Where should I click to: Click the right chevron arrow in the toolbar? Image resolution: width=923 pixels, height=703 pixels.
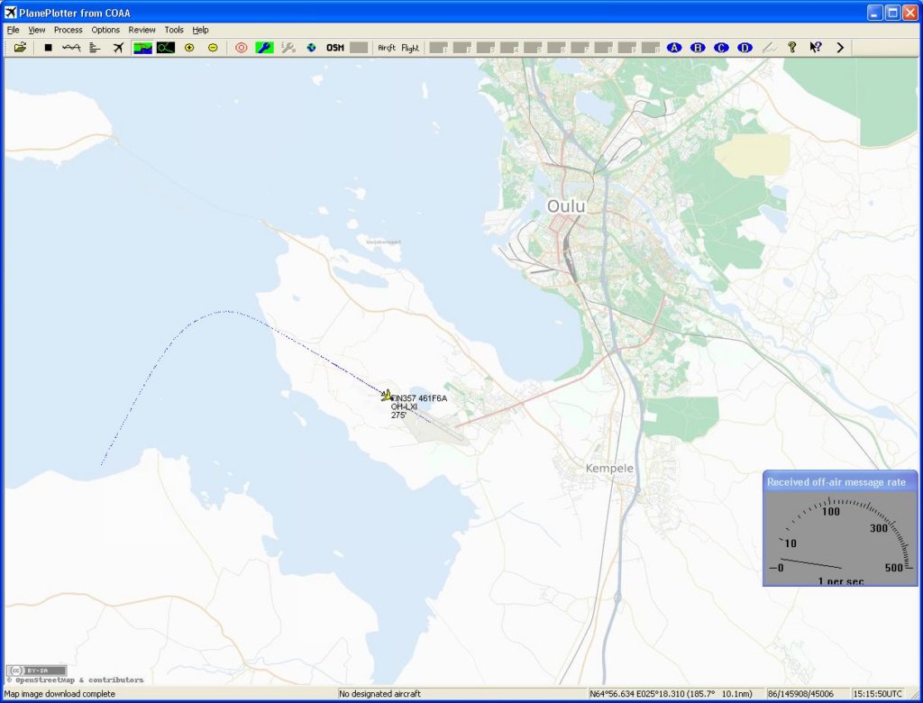(840, 48)
